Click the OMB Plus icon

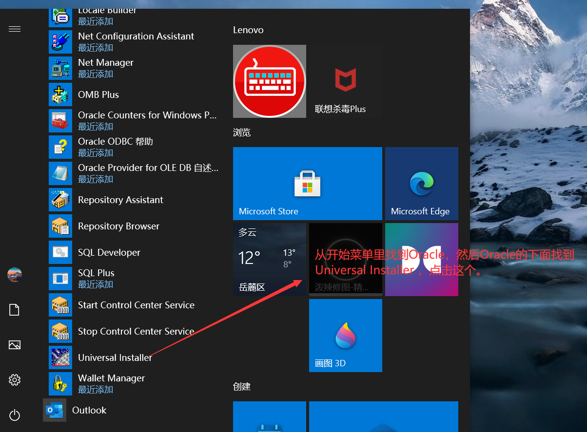tap(60, 94)
